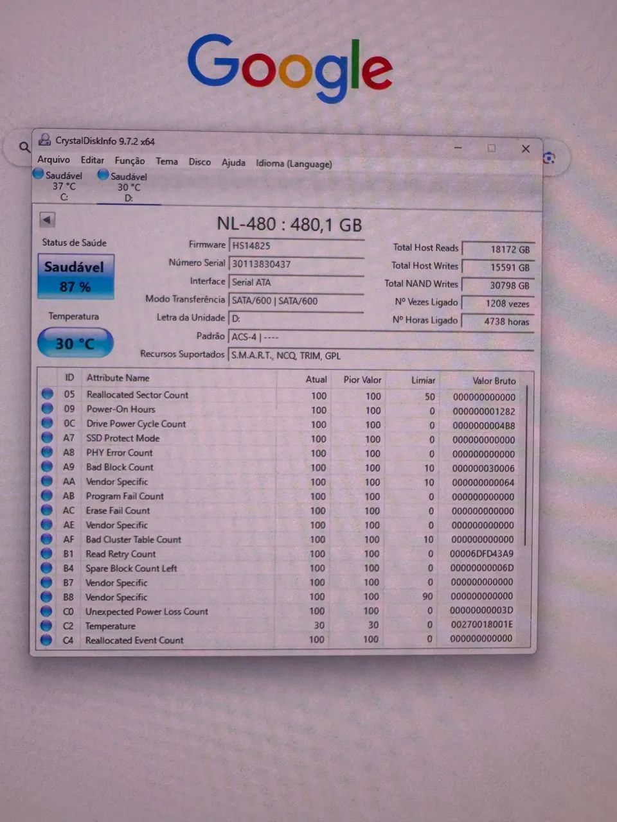
Task: Click the Firmware field HS14825
Action: (296, 246)
